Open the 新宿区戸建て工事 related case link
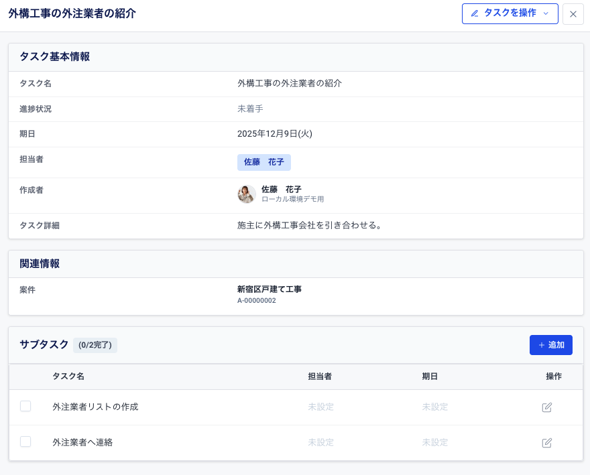This screenshot has width=590, height=475. [x=270, y=289]
